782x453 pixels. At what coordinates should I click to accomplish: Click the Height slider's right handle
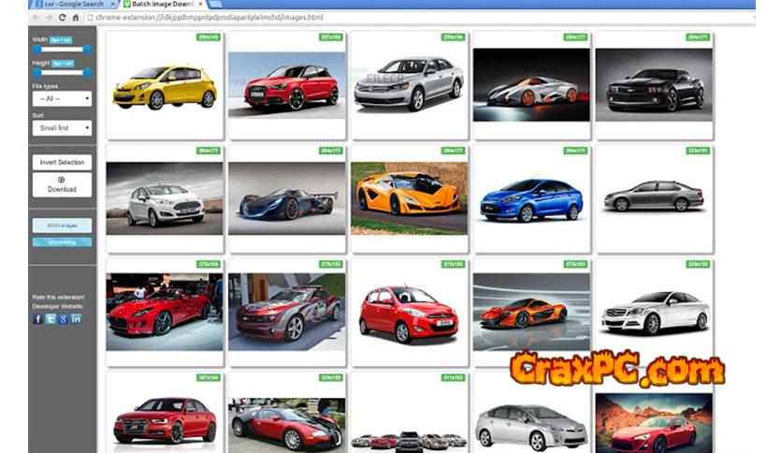88,71
